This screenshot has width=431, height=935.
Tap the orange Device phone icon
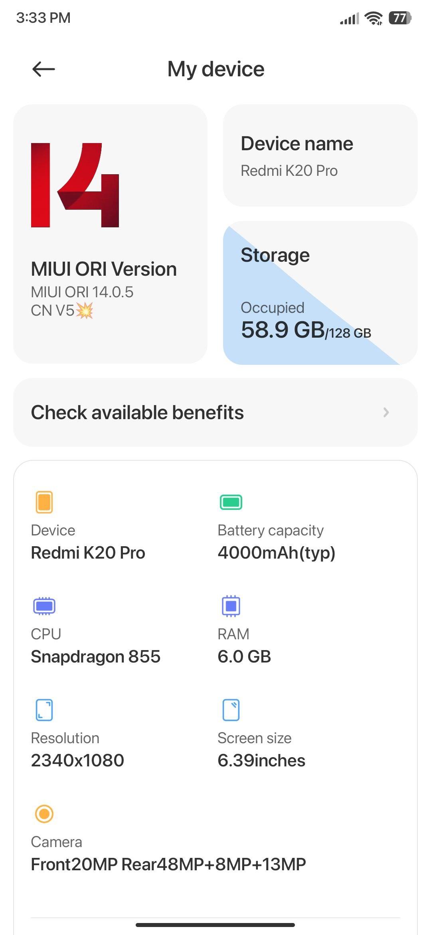44,502
